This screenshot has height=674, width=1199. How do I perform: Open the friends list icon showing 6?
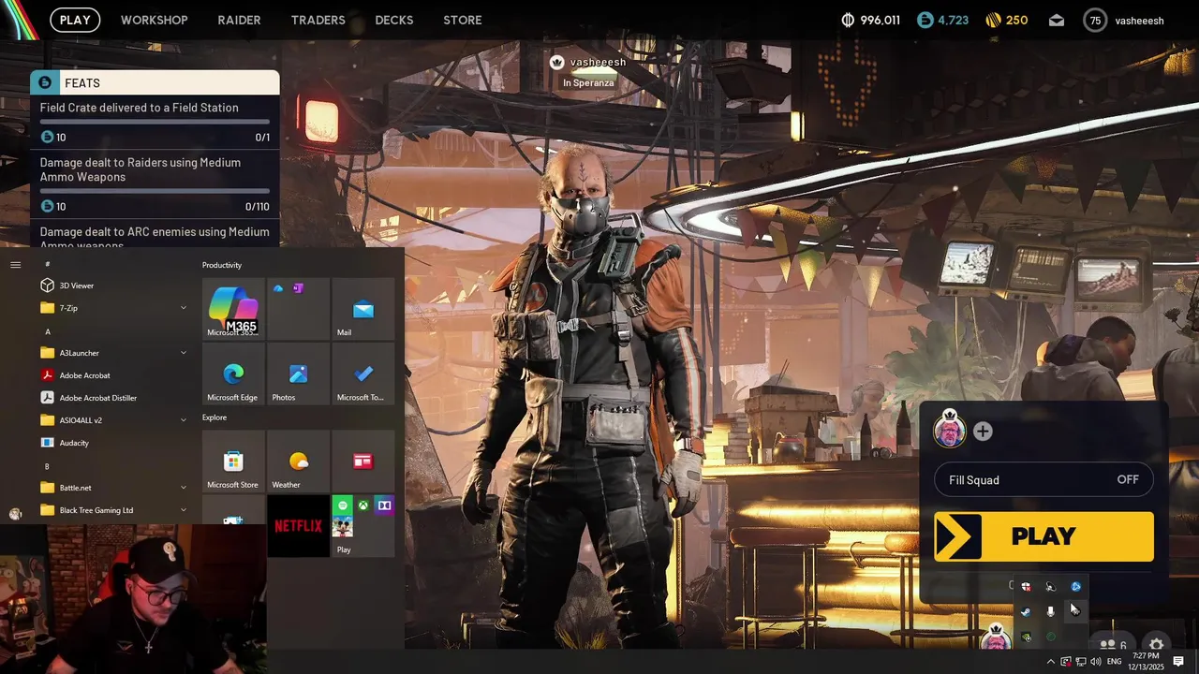(x=1113, y=645)
